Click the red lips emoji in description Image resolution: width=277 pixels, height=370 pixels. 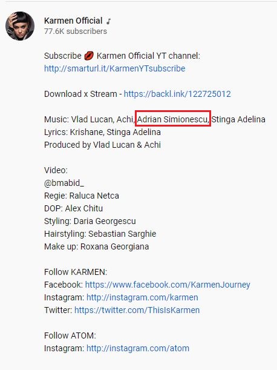89,56
